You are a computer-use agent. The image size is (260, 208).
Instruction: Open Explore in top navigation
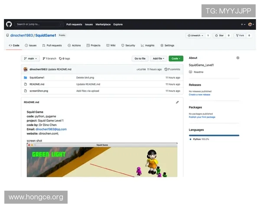click(118, 24)
